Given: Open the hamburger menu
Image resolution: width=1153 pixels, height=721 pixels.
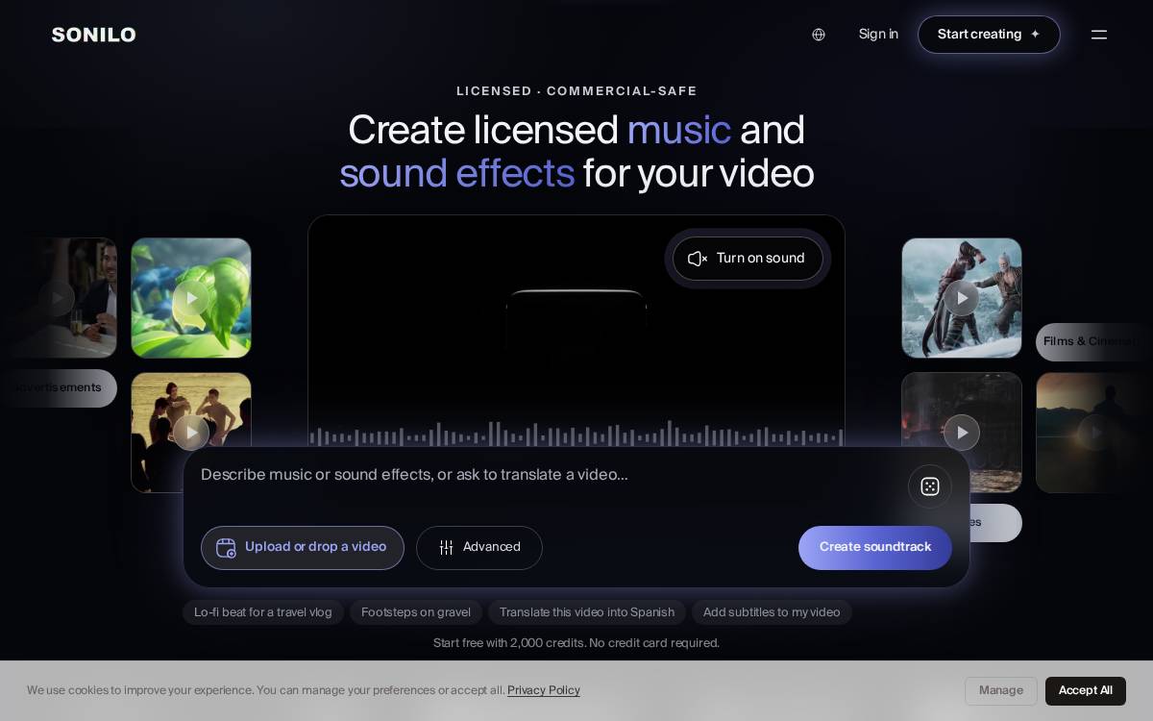Looking at the screenshot, I should 1099,35.
